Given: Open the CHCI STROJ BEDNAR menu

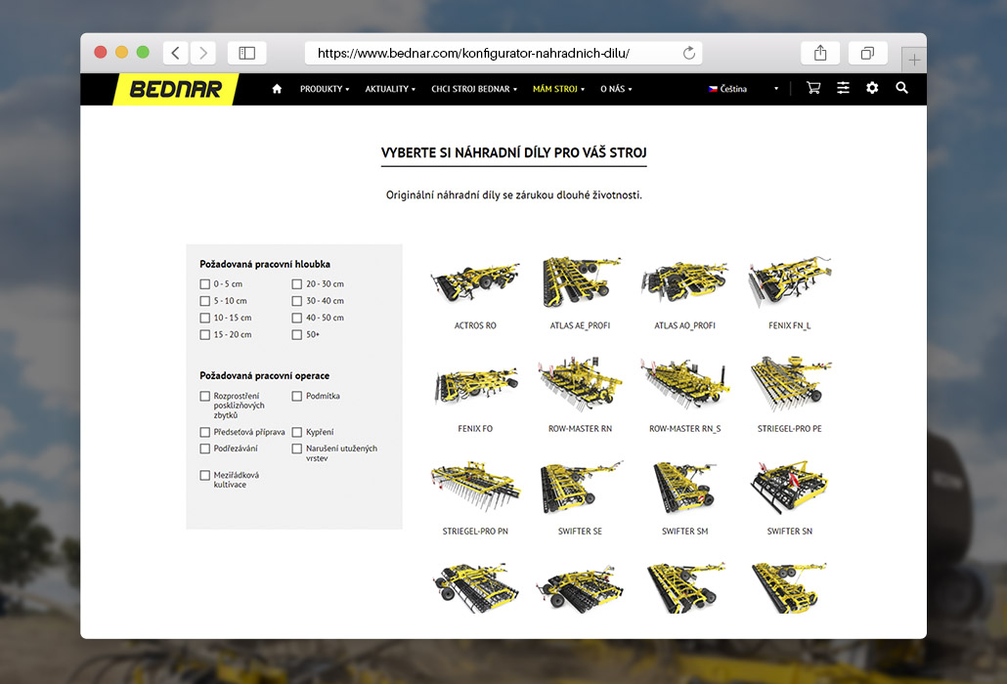Looking at the screenshot, I should [474, 89].
